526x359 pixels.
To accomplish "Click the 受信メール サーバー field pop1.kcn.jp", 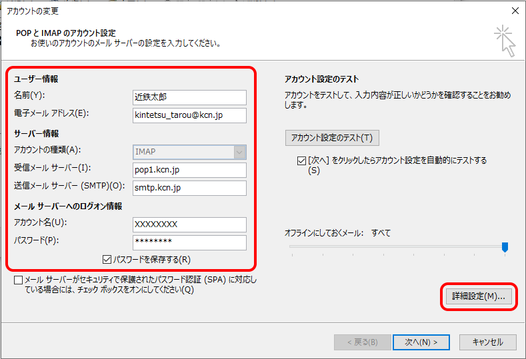I will coord(189,170).
